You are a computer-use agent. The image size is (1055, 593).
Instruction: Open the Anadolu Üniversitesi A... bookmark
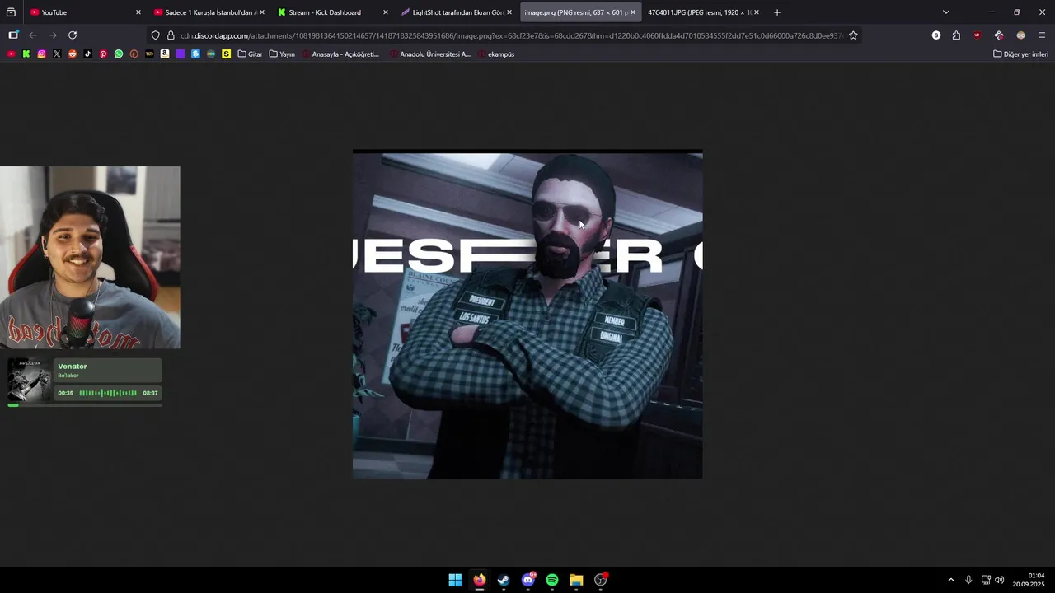[429, 54]
